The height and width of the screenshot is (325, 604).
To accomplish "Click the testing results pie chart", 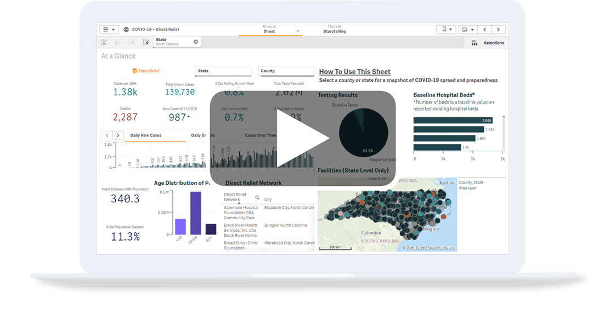I will [364, 133].
